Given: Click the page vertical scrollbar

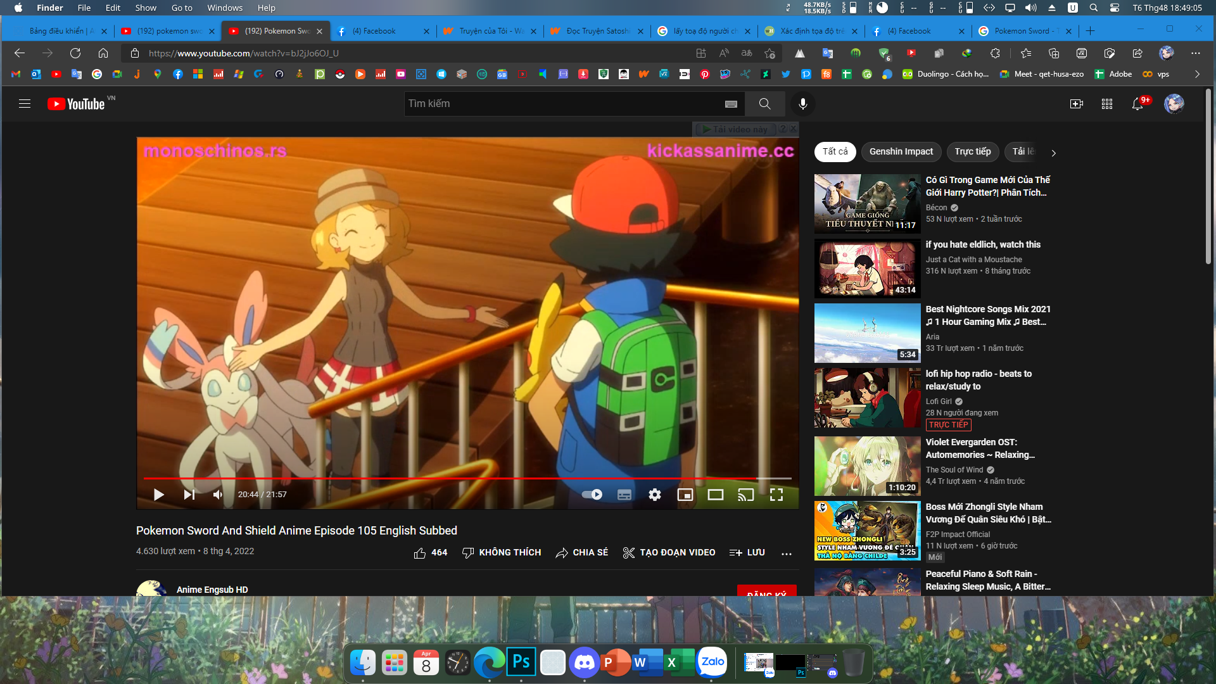Looking at the screenshot, I should tap(1208, 177).
